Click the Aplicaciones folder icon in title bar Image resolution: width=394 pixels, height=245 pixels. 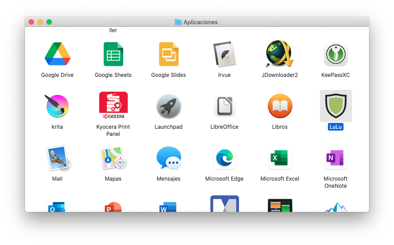(178, 22)
